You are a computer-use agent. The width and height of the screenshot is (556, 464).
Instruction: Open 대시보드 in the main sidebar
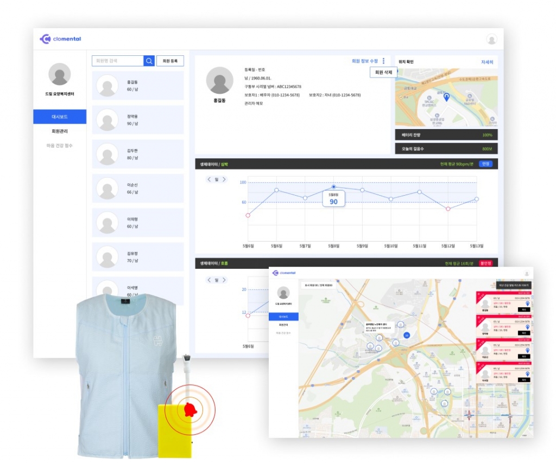[60, 117]
